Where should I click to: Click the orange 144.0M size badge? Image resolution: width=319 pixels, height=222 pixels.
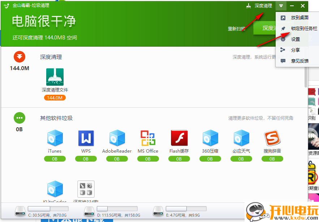[55, 98]
